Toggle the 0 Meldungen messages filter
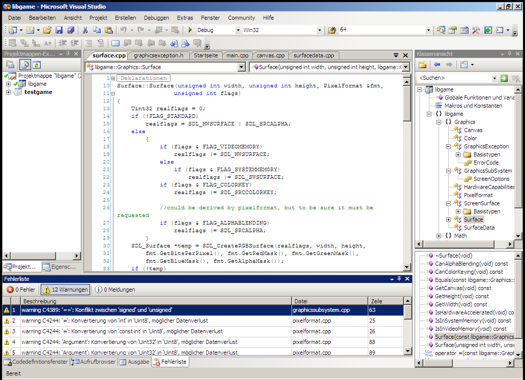525x380 pixels. click(115, 290)
